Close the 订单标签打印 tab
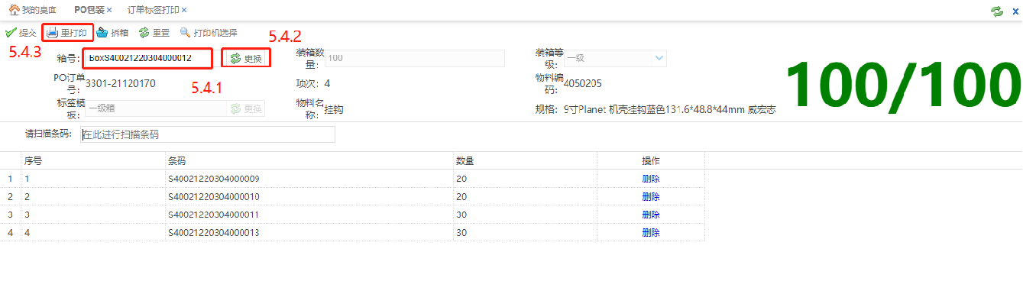 (x=184, y=10)
